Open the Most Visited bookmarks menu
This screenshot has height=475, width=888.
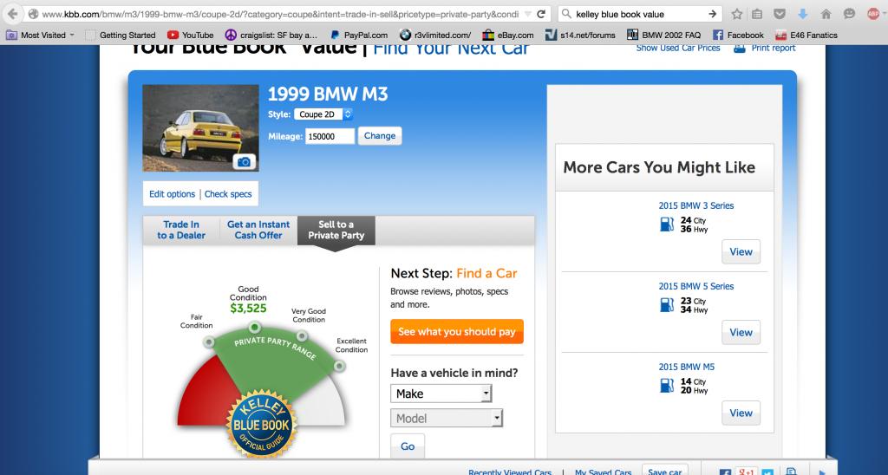(x=42, y=35)
